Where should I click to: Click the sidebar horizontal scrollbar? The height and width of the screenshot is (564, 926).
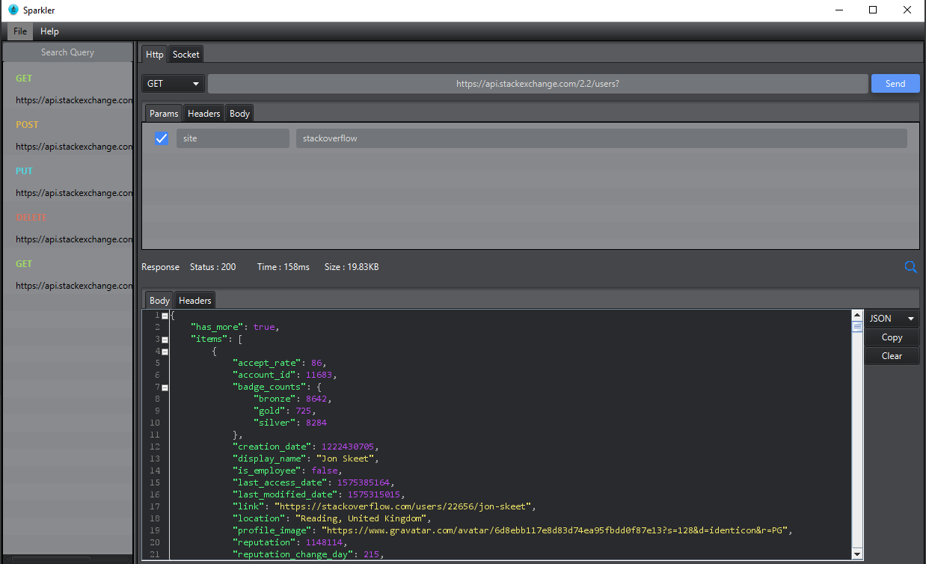[52, 560]
